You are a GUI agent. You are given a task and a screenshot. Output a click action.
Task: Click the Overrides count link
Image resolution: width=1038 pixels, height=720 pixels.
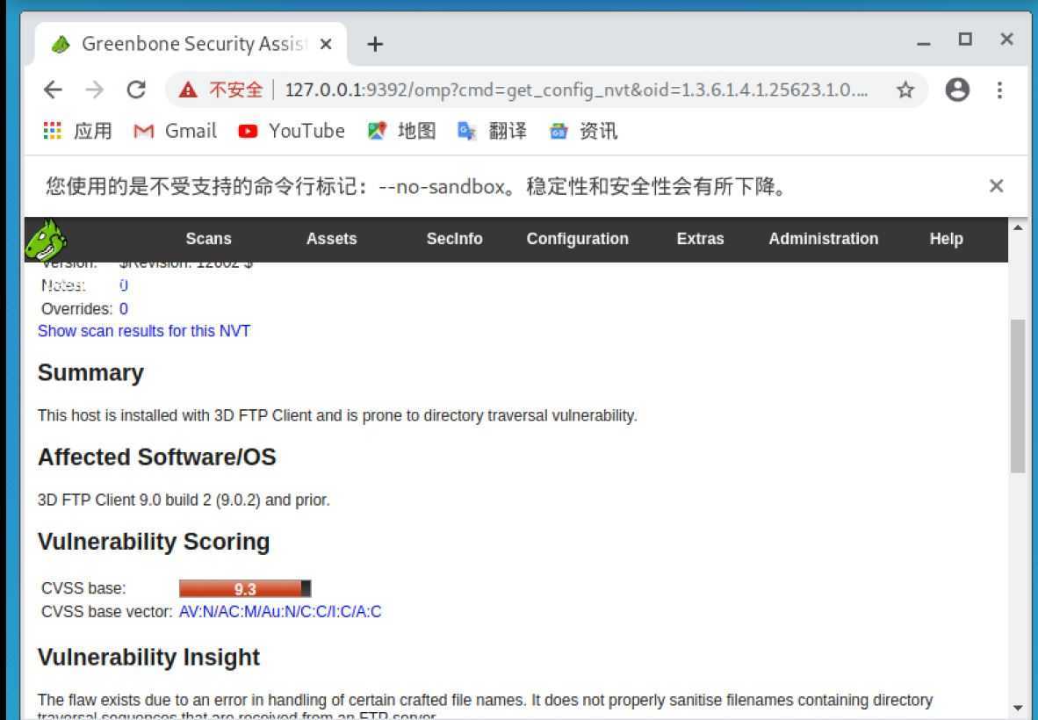tap(123, 309)
